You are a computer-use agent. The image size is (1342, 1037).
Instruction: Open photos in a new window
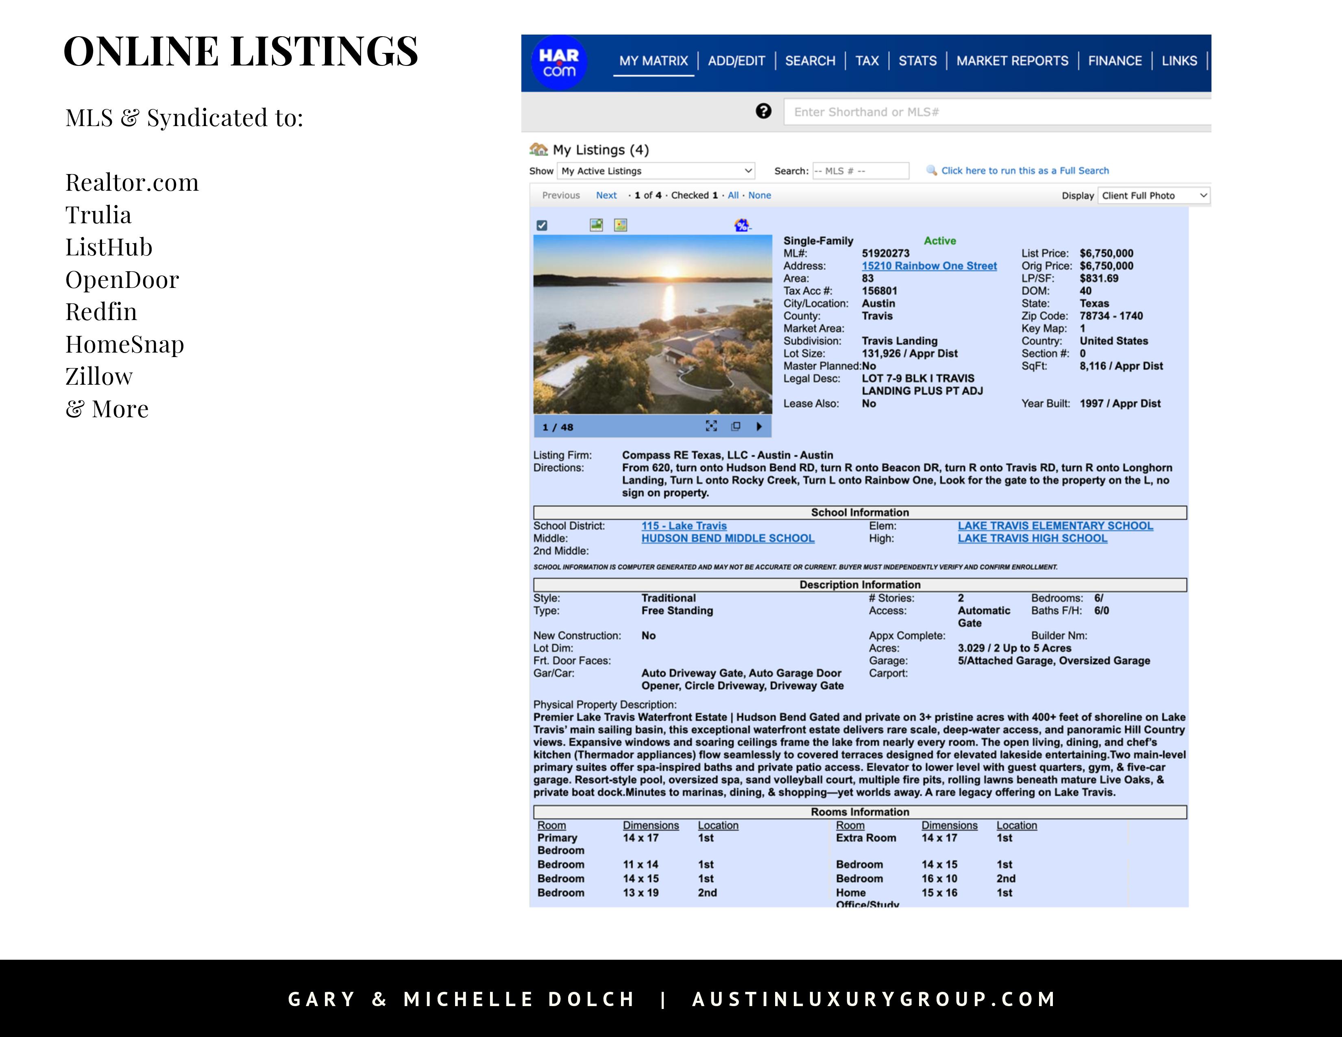click(736, 426)
